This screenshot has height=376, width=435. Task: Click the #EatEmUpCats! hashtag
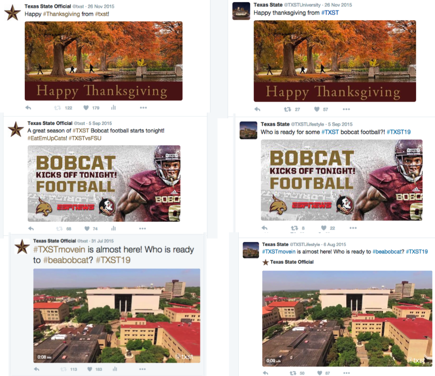pyautogui.click(x=47, y=138)
